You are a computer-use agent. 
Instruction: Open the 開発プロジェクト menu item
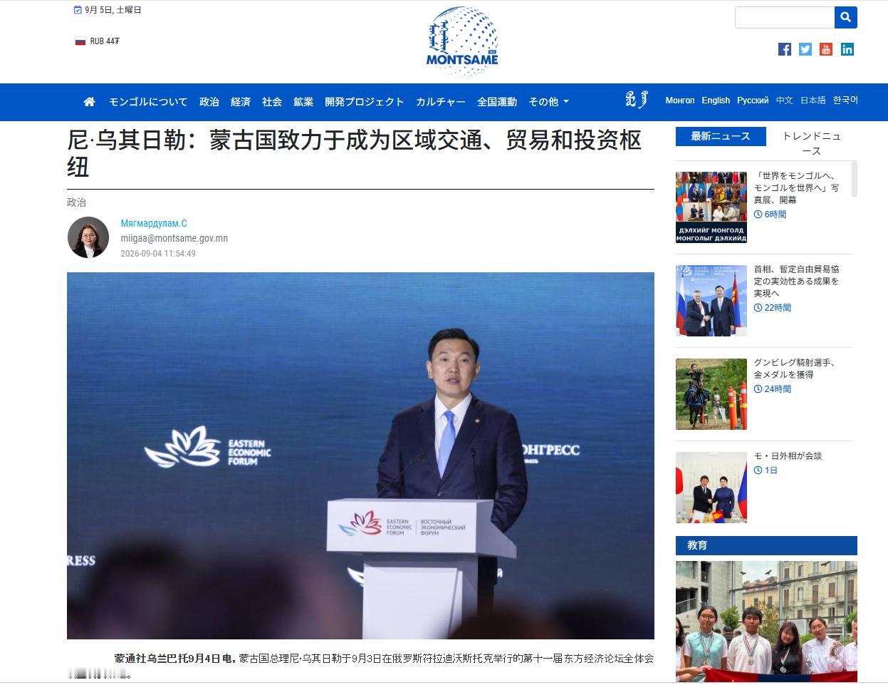[x=365, y=102]
